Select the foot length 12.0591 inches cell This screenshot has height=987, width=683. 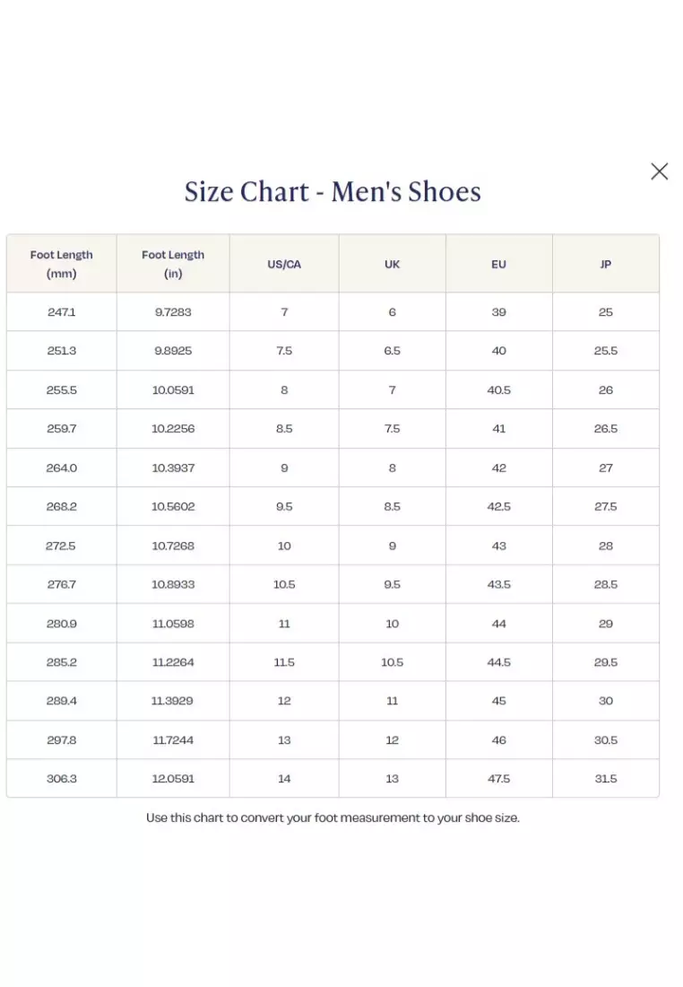pyautogui.click(x=172, y=779)
